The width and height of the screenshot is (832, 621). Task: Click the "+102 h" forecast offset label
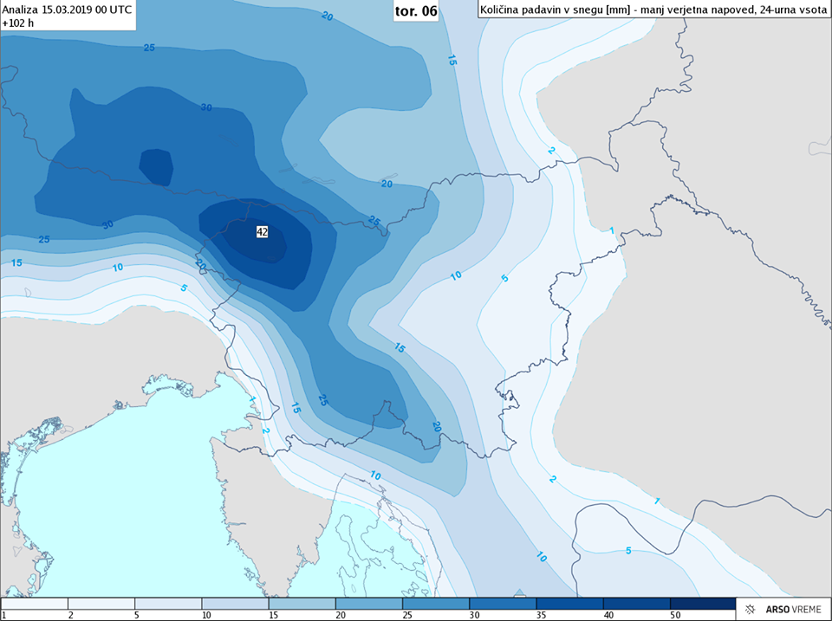click(18, 23)
